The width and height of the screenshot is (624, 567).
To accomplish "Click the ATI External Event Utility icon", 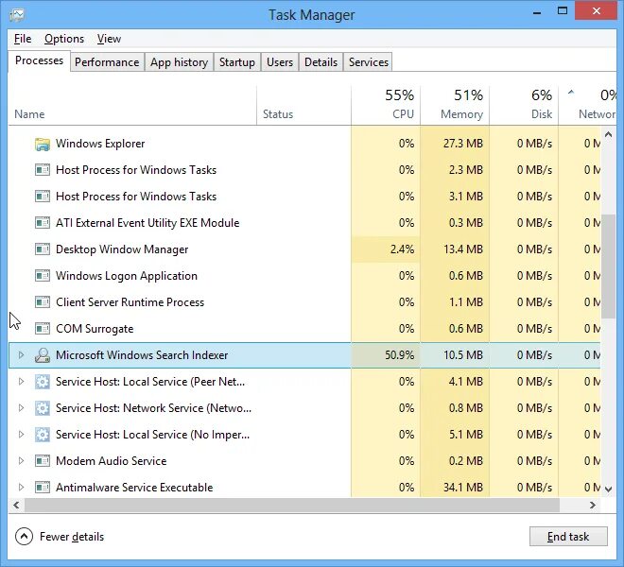I will [x=43, y=223].
